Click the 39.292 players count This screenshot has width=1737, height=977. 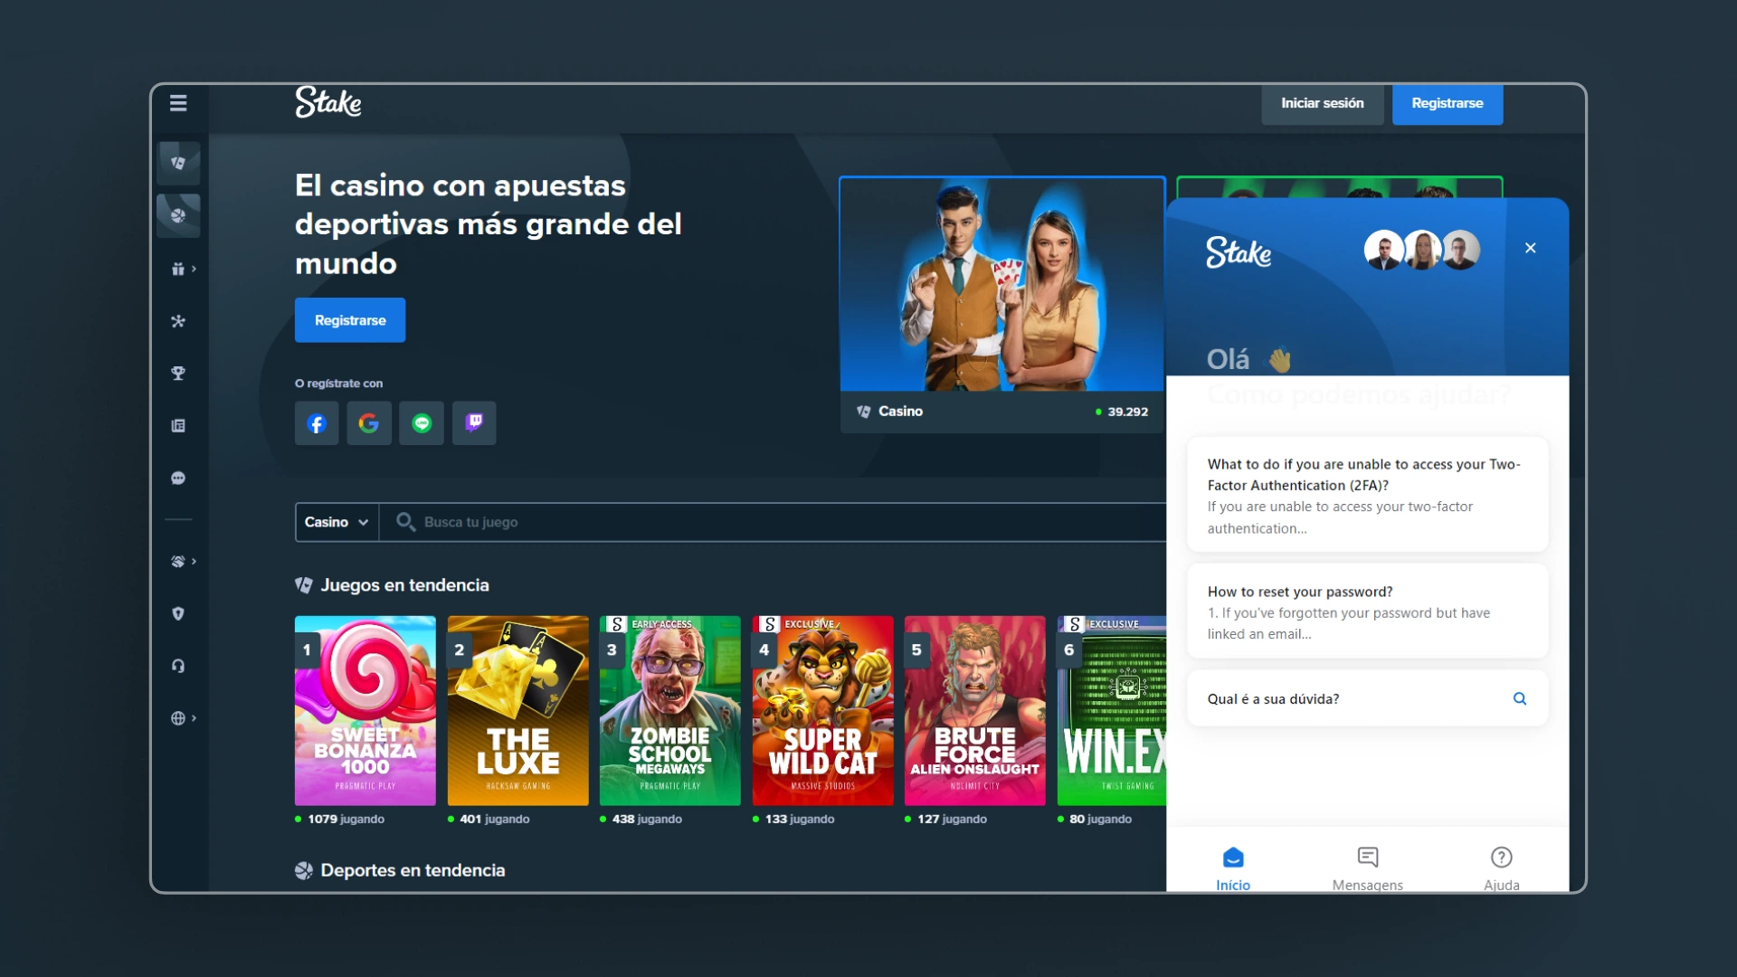point(1127,412)
